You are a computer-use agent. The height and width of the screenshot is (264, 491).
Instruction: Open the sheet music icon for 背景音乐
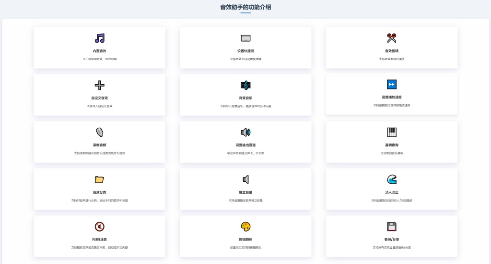click(x=245, y=85)
